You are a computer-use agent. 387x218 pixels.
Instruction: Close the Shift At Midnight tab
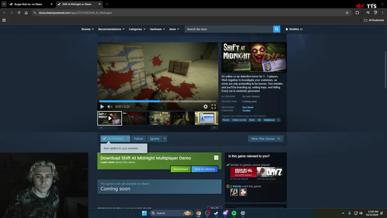coord(99,4)
